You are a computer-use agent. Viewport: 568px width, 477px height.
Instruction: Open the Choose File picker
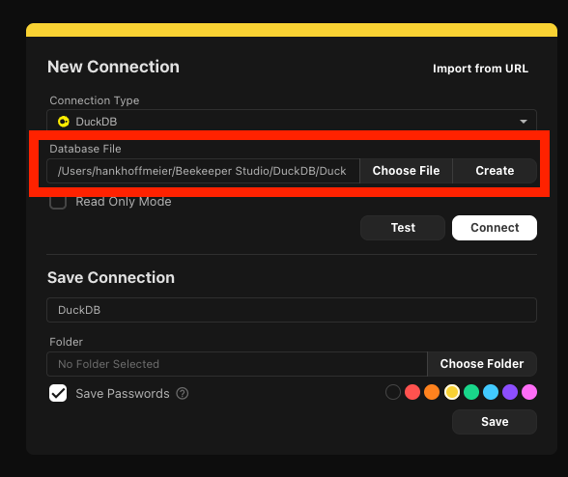(406, 171)
